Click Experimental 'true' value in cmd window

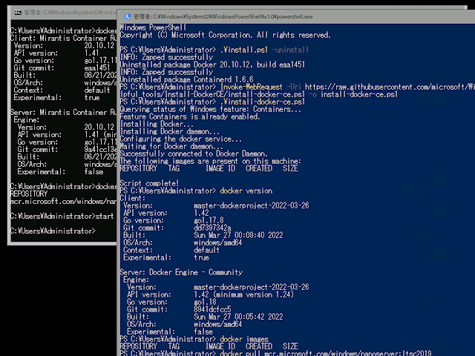tap(92, 97)
